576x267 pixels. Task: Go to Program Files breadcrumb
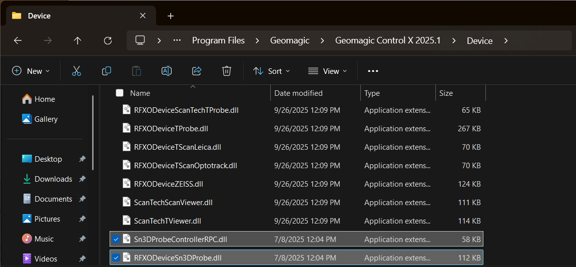tap(218, 40)
